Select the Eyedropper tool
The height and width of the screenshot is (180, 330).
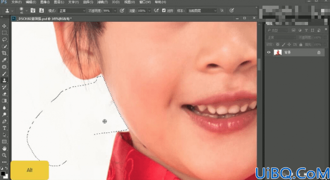click(4, 60)
